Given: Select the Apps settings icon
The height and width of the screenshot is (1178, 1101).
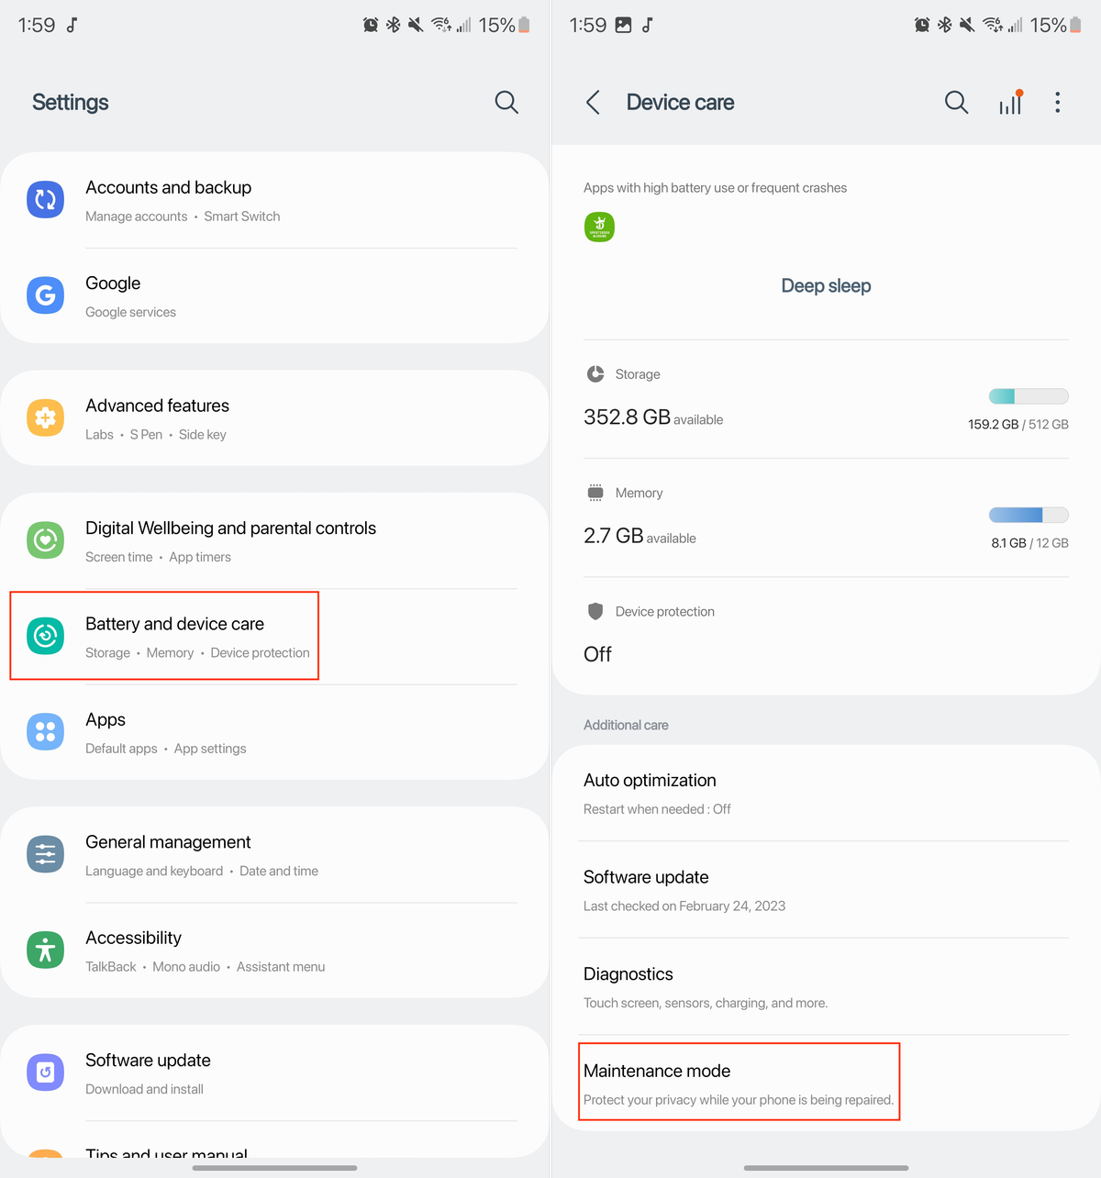Looking at the screenshot, I should tap(45, 731).
